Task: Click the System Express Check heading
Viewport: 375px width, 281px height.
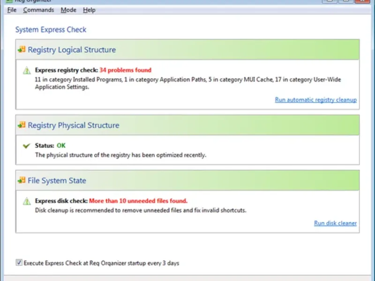Action: pos(51,30)
